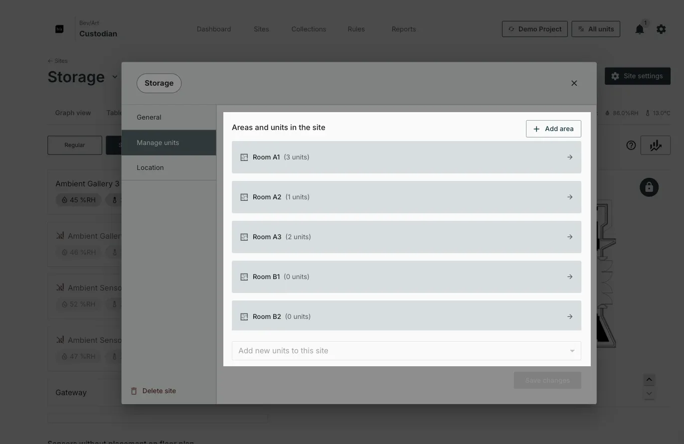Open Reports in top navigation

(404, 29)
